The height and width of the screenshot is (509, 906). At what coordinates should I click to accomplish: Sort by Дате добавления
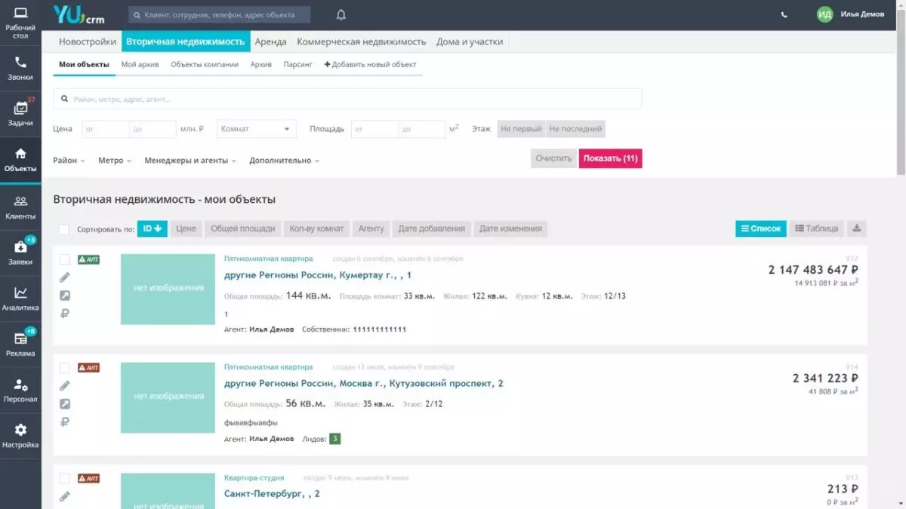point(432,228)
